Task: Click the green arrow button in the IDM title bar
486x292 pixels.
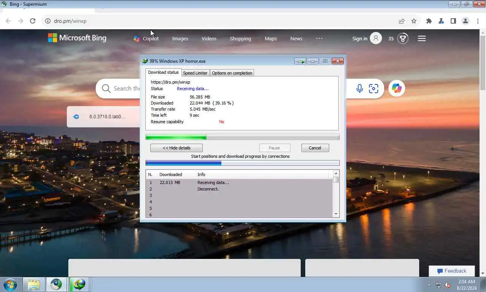Action: click(300, 61)
